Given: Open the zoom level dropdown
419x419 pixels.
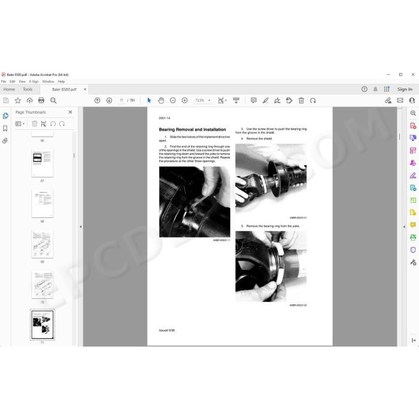Looking at the screenshot, I should click(209, 101).
